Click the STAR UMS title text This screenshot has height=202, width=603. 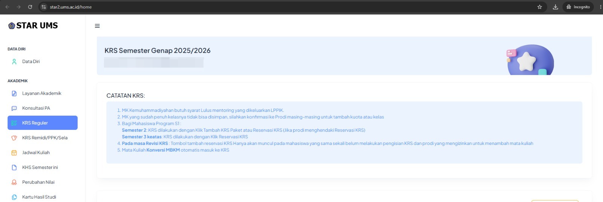click(x=37, y=26)
